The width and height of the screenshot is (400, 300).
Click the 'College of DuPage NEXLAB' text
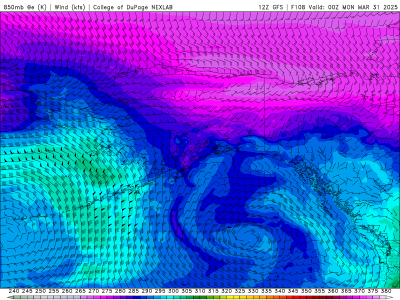pyautogui.click(x=133, y=7)
